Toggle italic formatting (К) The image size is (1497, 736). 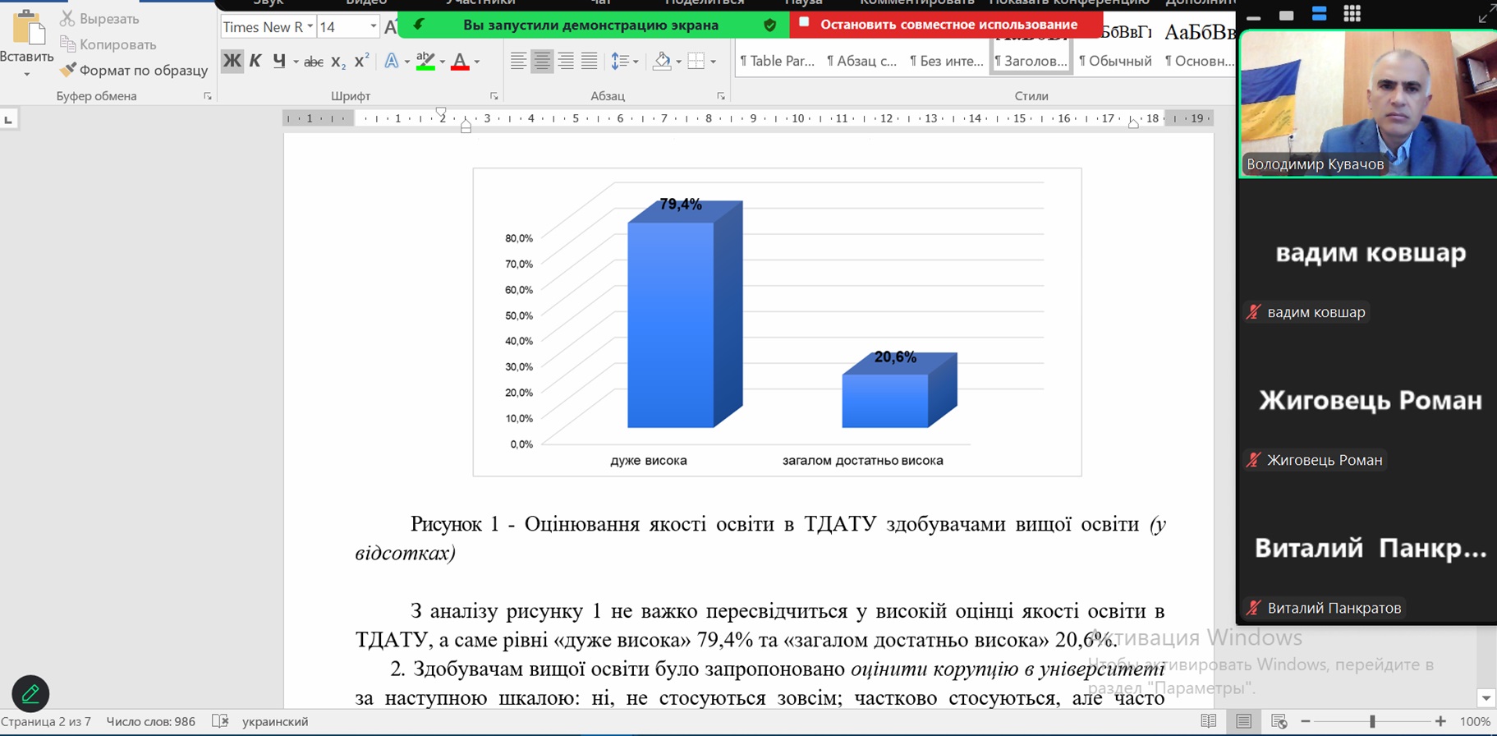(255, 61)
